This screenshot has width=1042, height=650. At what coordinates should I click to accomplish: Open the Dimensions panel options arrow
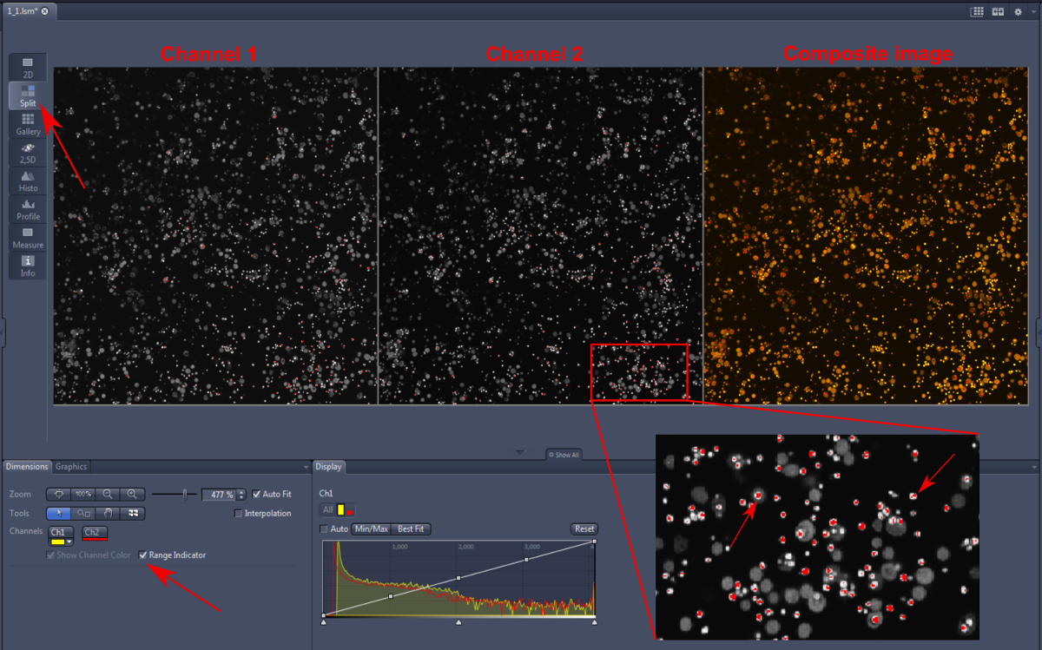click(x=305, y=467)
